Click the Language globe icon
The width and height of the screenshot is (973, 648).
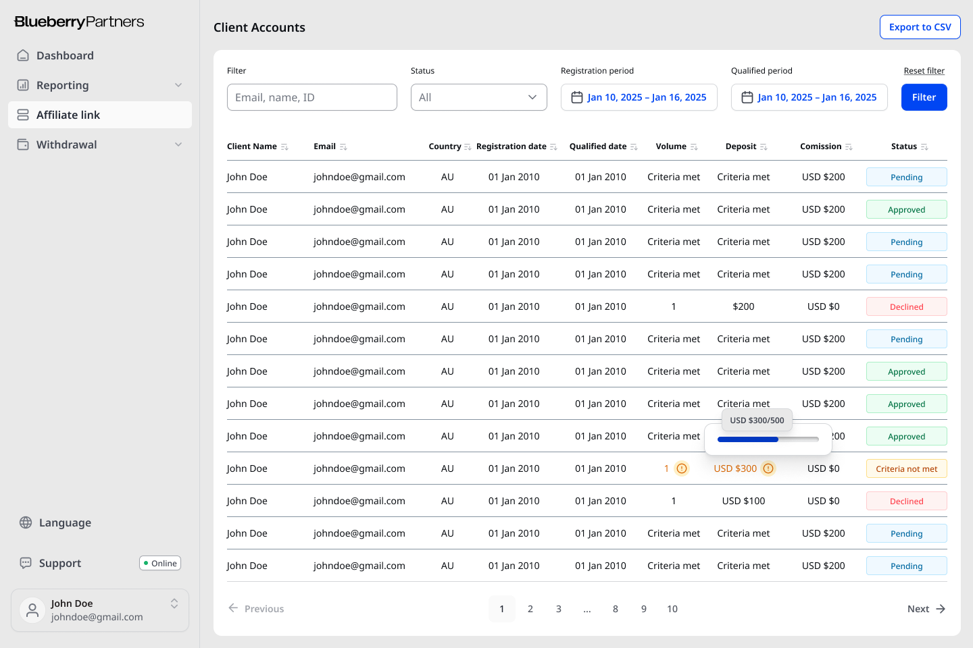click(26, 522)
